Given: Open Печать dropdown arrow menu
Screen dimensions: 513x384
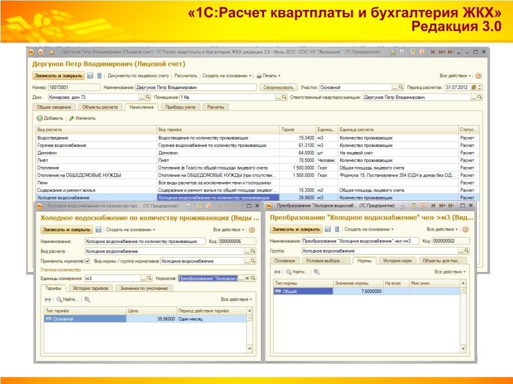Looking at the screenshot, I should (x=280, y=76).
